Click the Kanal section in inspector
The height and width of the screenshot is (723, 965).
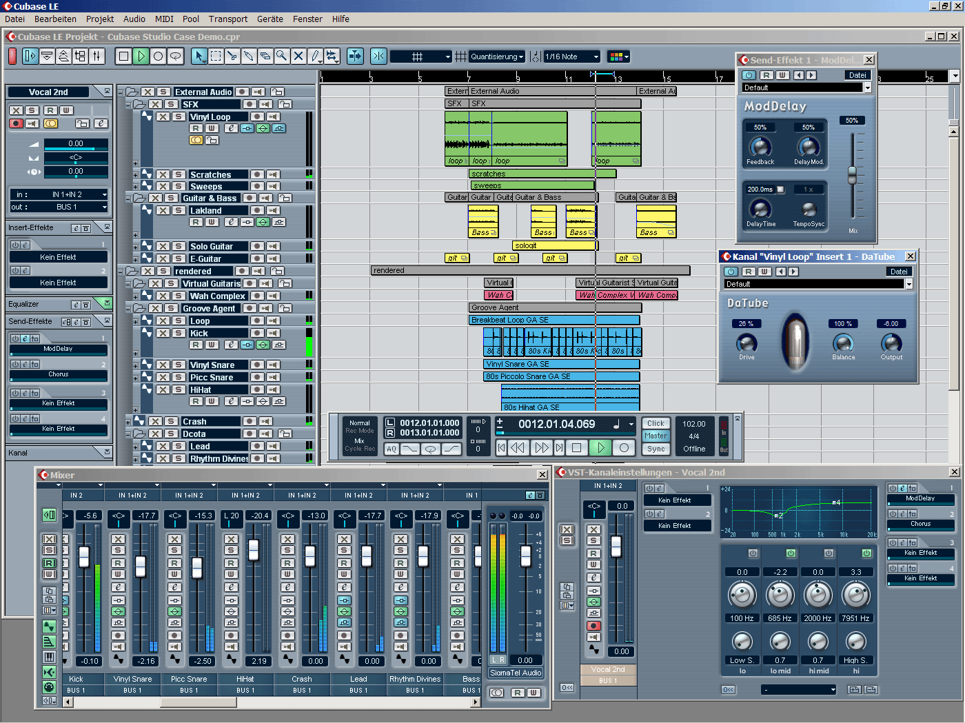tap(59, 453)
